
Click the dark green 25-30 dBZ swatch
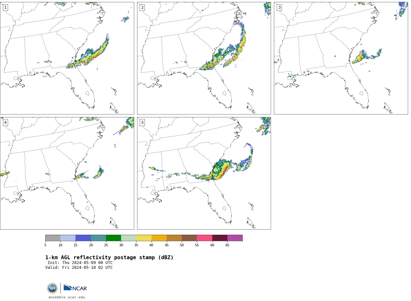[x=113, y=238]
